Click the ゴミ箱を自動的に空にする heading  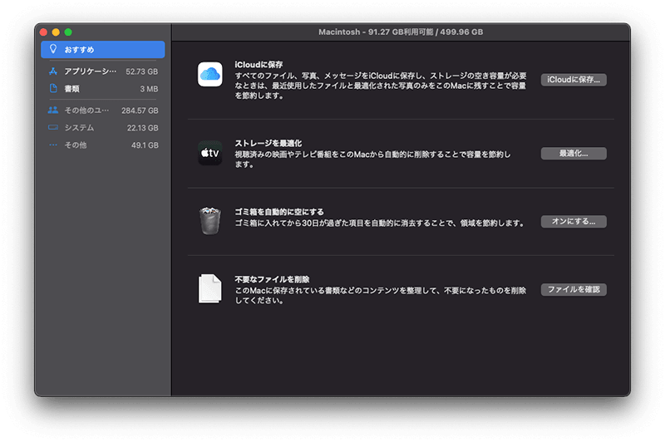tap(279, 212)
